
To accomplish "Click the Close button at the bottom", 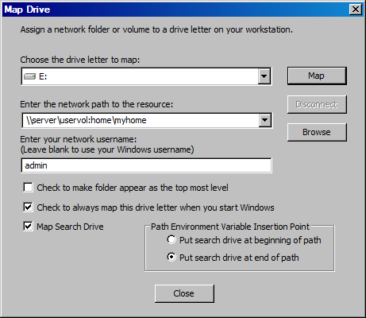I will (184, 293).
